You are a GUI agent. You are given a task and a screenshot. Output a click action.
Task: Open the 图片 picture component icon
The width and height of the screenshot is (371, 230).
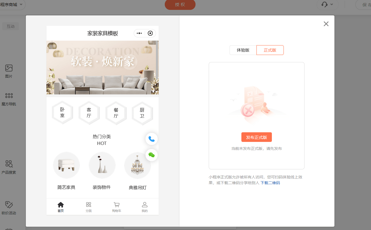tap(9, 68)
